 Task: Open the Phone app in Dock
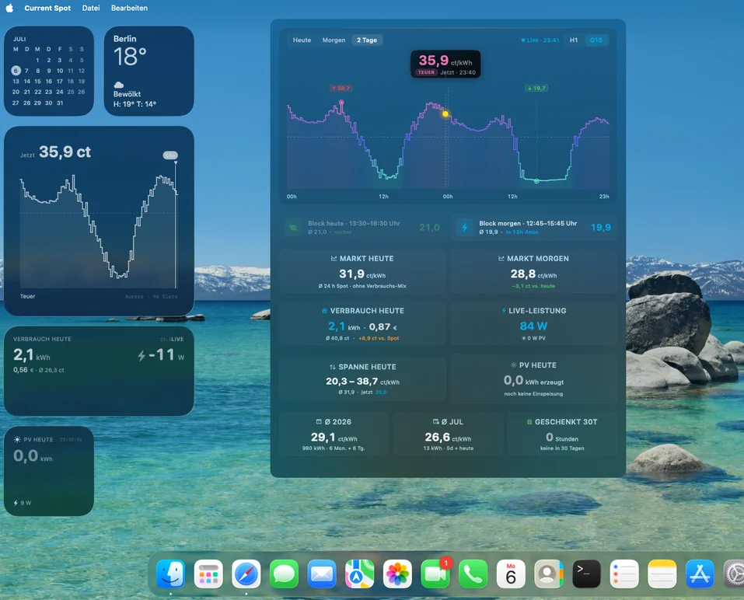473,574
